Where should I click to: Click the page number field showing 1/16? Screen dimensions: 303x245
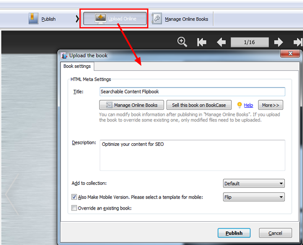tap(249, 42)
